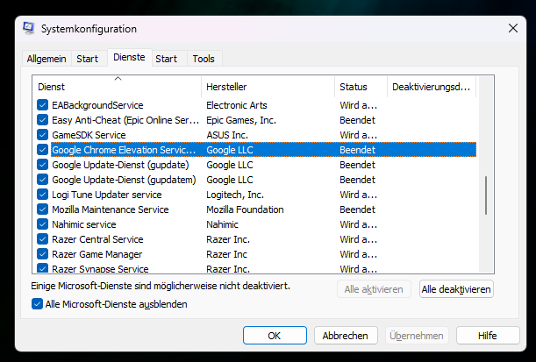Open the Tools tab
This screenshot has height=362, width=536.
(x=204, y=59)
